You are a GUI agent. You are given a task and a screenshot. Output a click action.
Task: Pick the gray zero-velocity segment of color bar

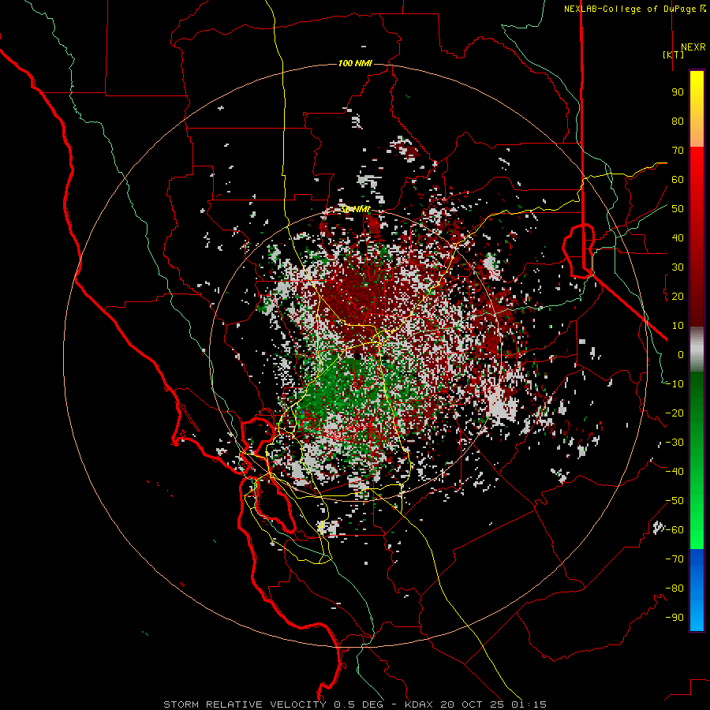click(697, 349)
